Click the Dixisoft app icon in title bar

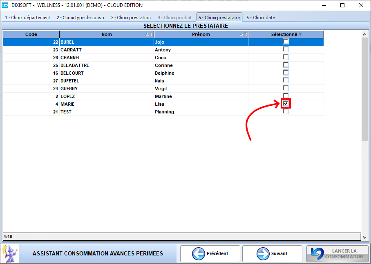(x=5, y=5)
